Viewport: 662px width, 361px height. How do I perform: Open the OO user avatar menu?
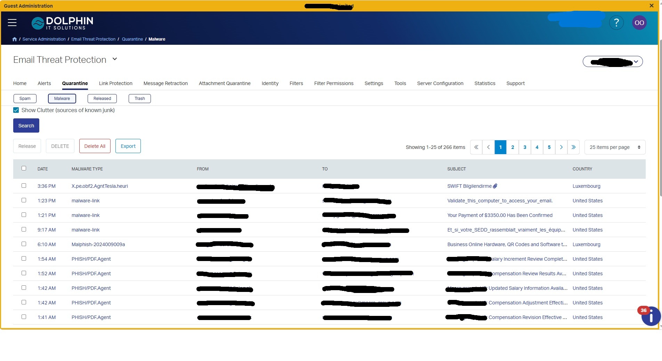point(639,23)
